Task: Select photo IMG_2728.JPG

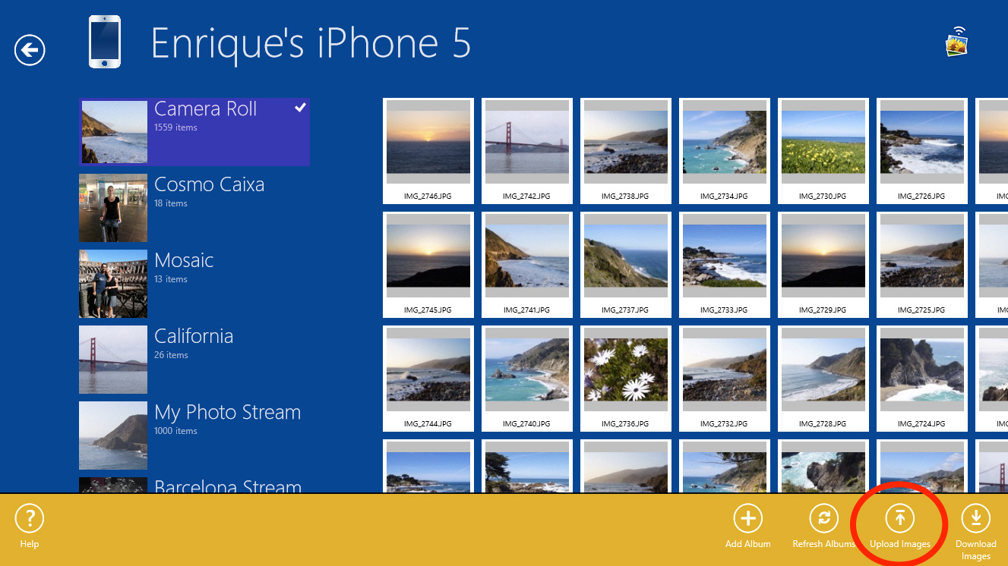Action: (x=823, y=379)
